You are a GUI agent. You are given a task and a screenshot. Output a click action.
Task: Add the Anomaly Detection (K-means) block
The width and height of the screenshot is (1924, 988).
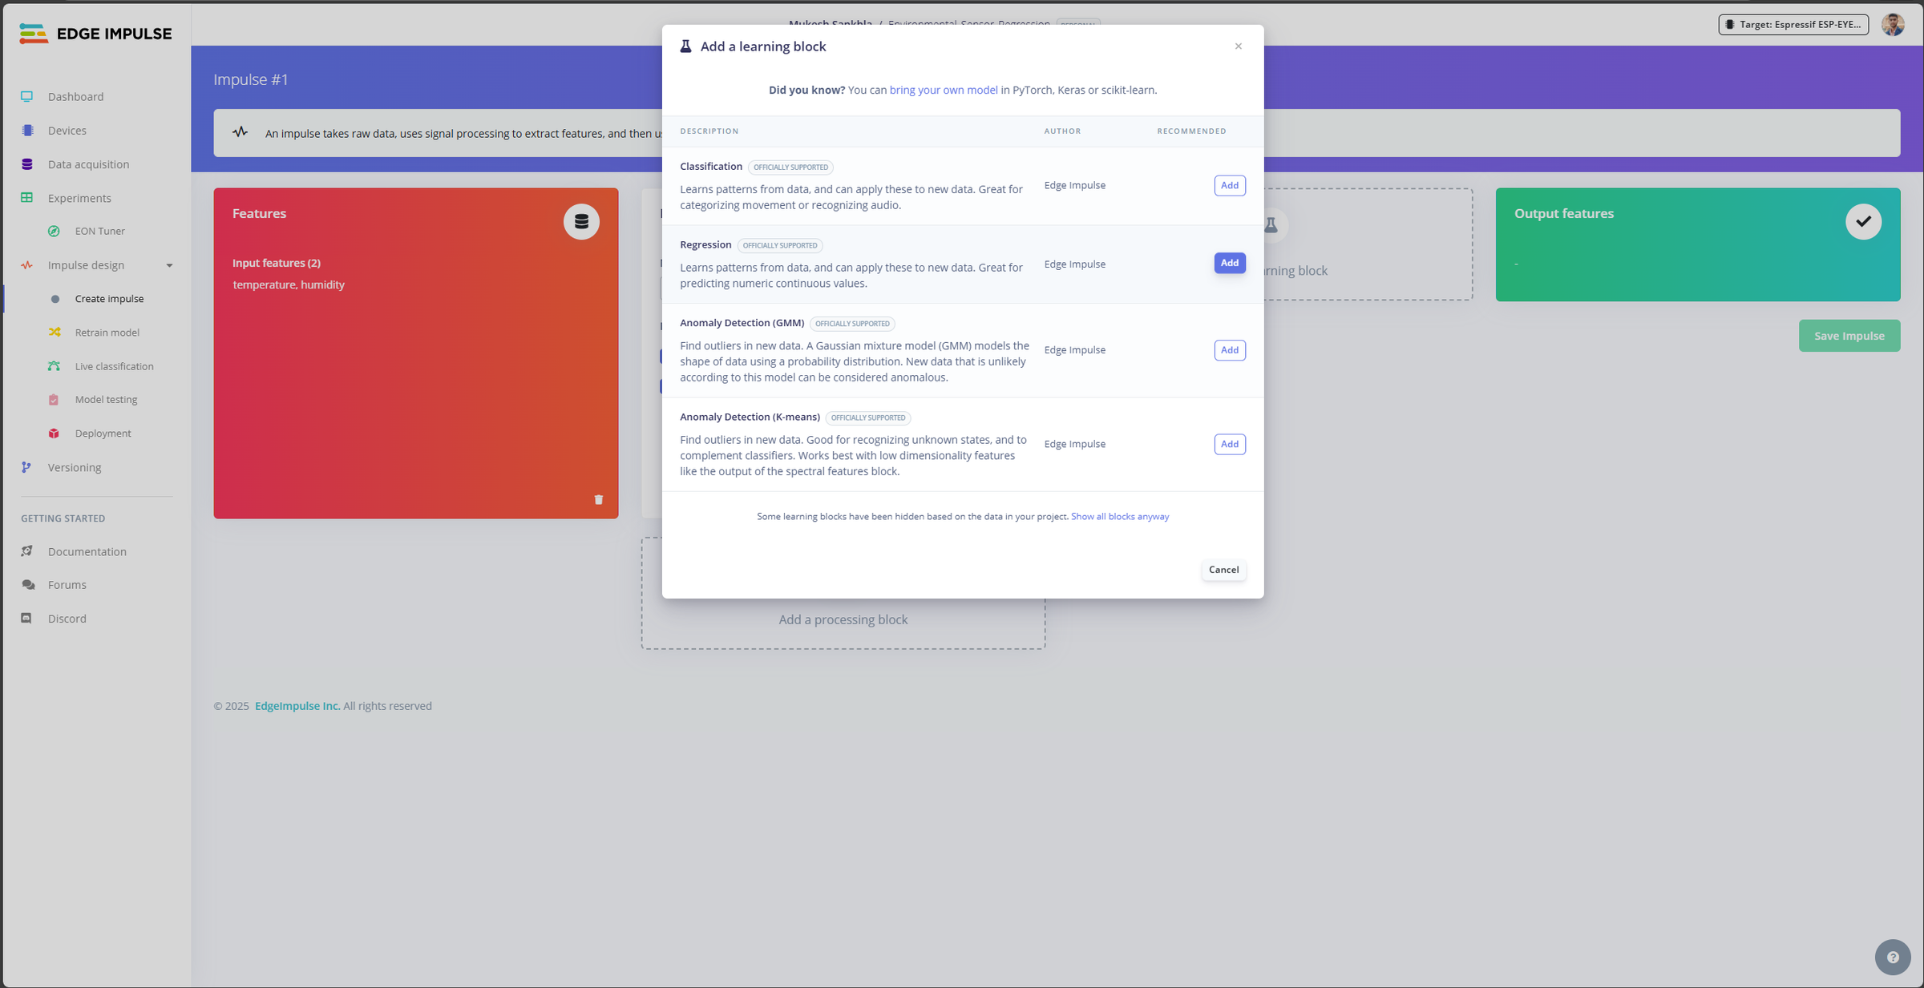click(1229, 444)
